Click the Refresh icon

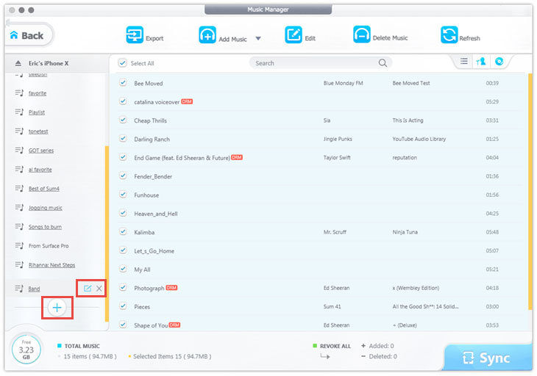click(x=449, y=35)
